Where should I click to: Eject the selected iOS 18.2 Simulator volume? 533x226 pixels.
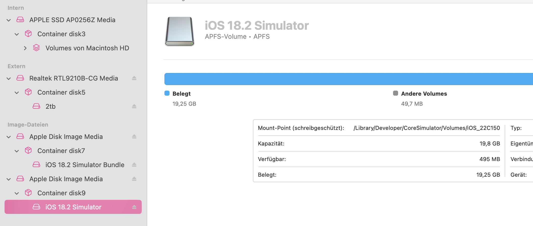tap(134, 207)
